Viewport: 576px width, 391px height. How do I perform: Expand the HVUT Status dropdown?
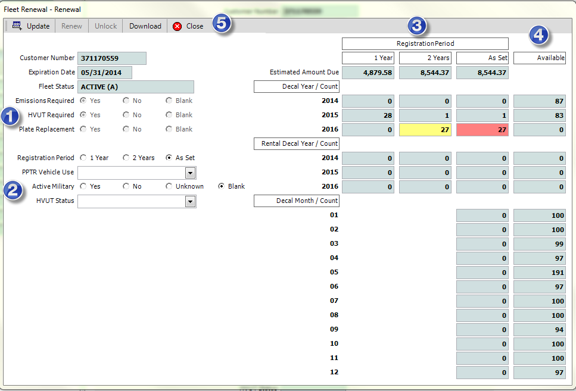coord(190,201)
